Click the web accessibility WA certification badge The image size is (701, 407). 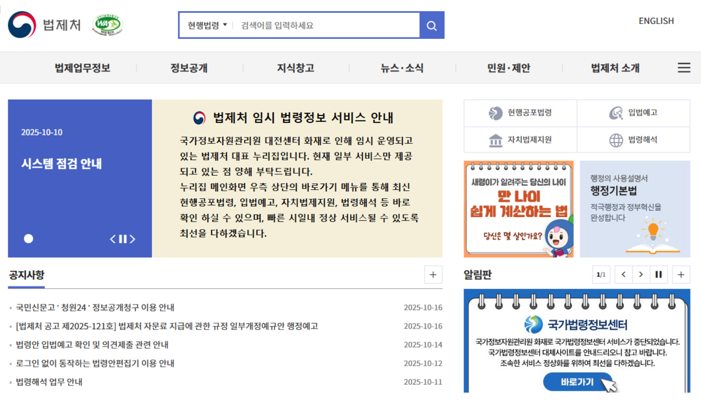(x=108, y=25)
